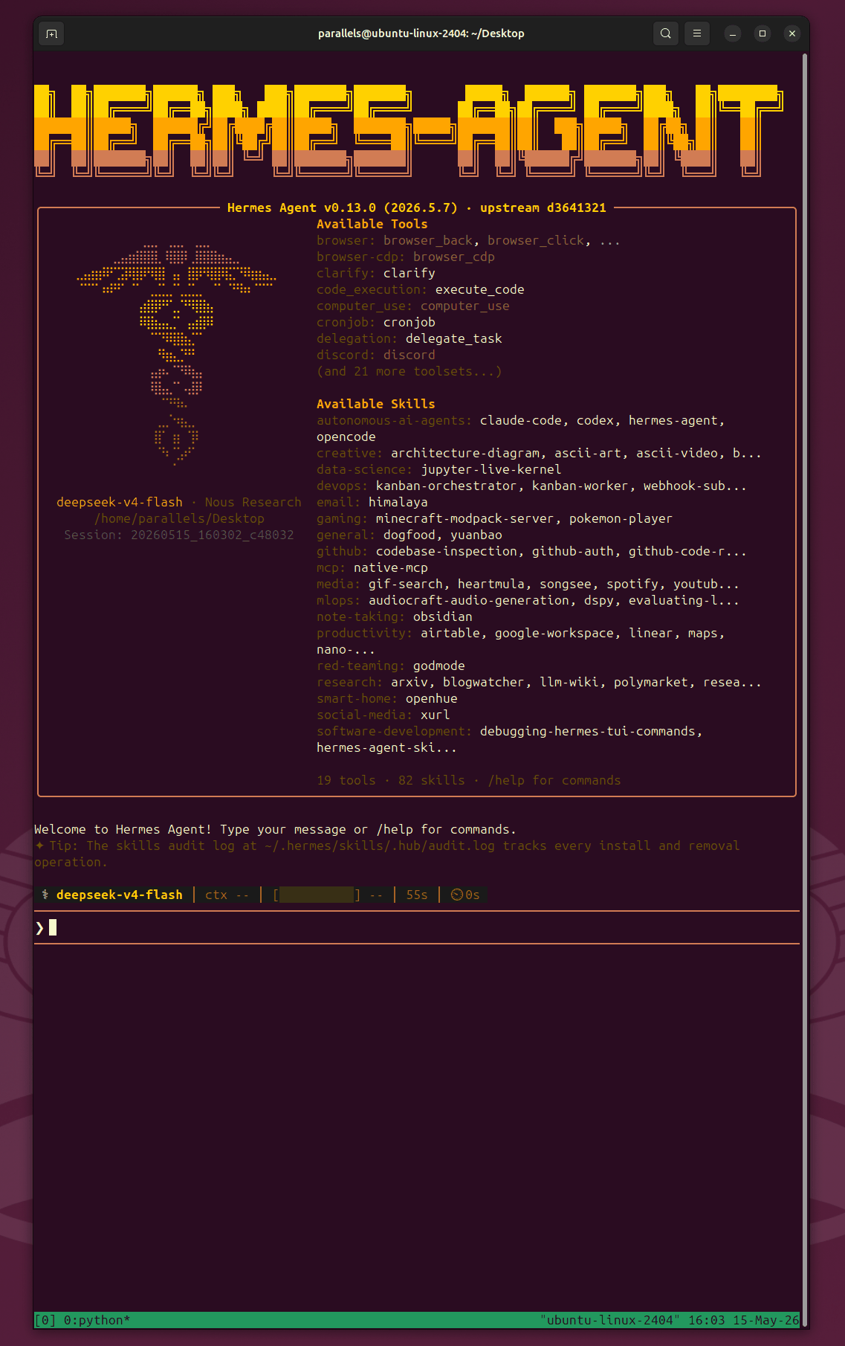Click the /home/parallels/Desktop path text

coord(179,518)
